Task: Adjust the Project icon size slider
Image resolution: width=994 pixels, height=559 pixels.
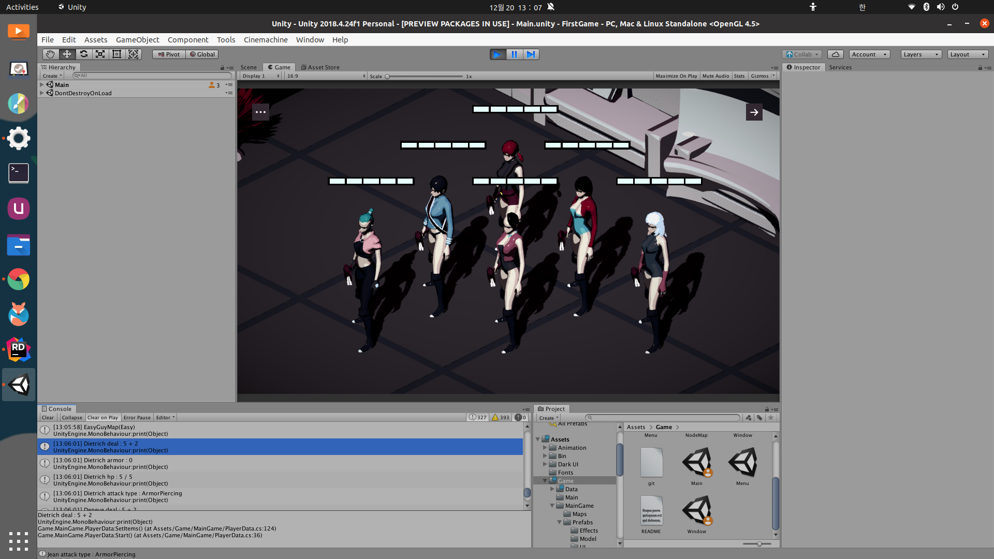Action: [757, 544]
